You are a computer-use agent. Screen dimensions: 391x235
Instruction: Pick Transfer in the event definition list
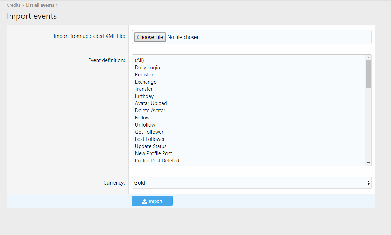[x=144, y=89]
